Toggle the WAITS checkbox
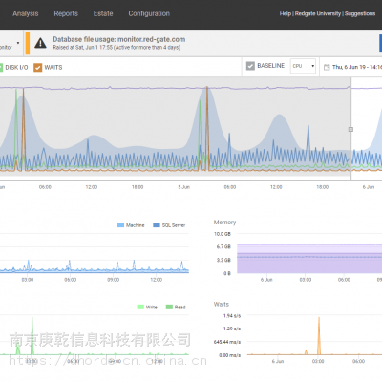382x382 pixels. [x=38, y=68]
